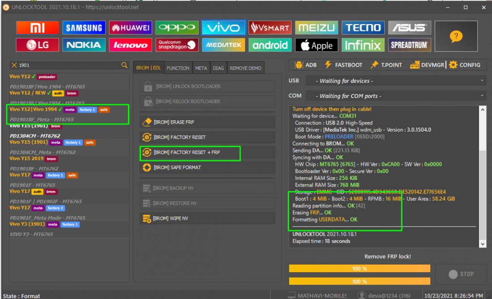
Task: Open the FASTBOOT tool
Action: [x=343, y=65]
